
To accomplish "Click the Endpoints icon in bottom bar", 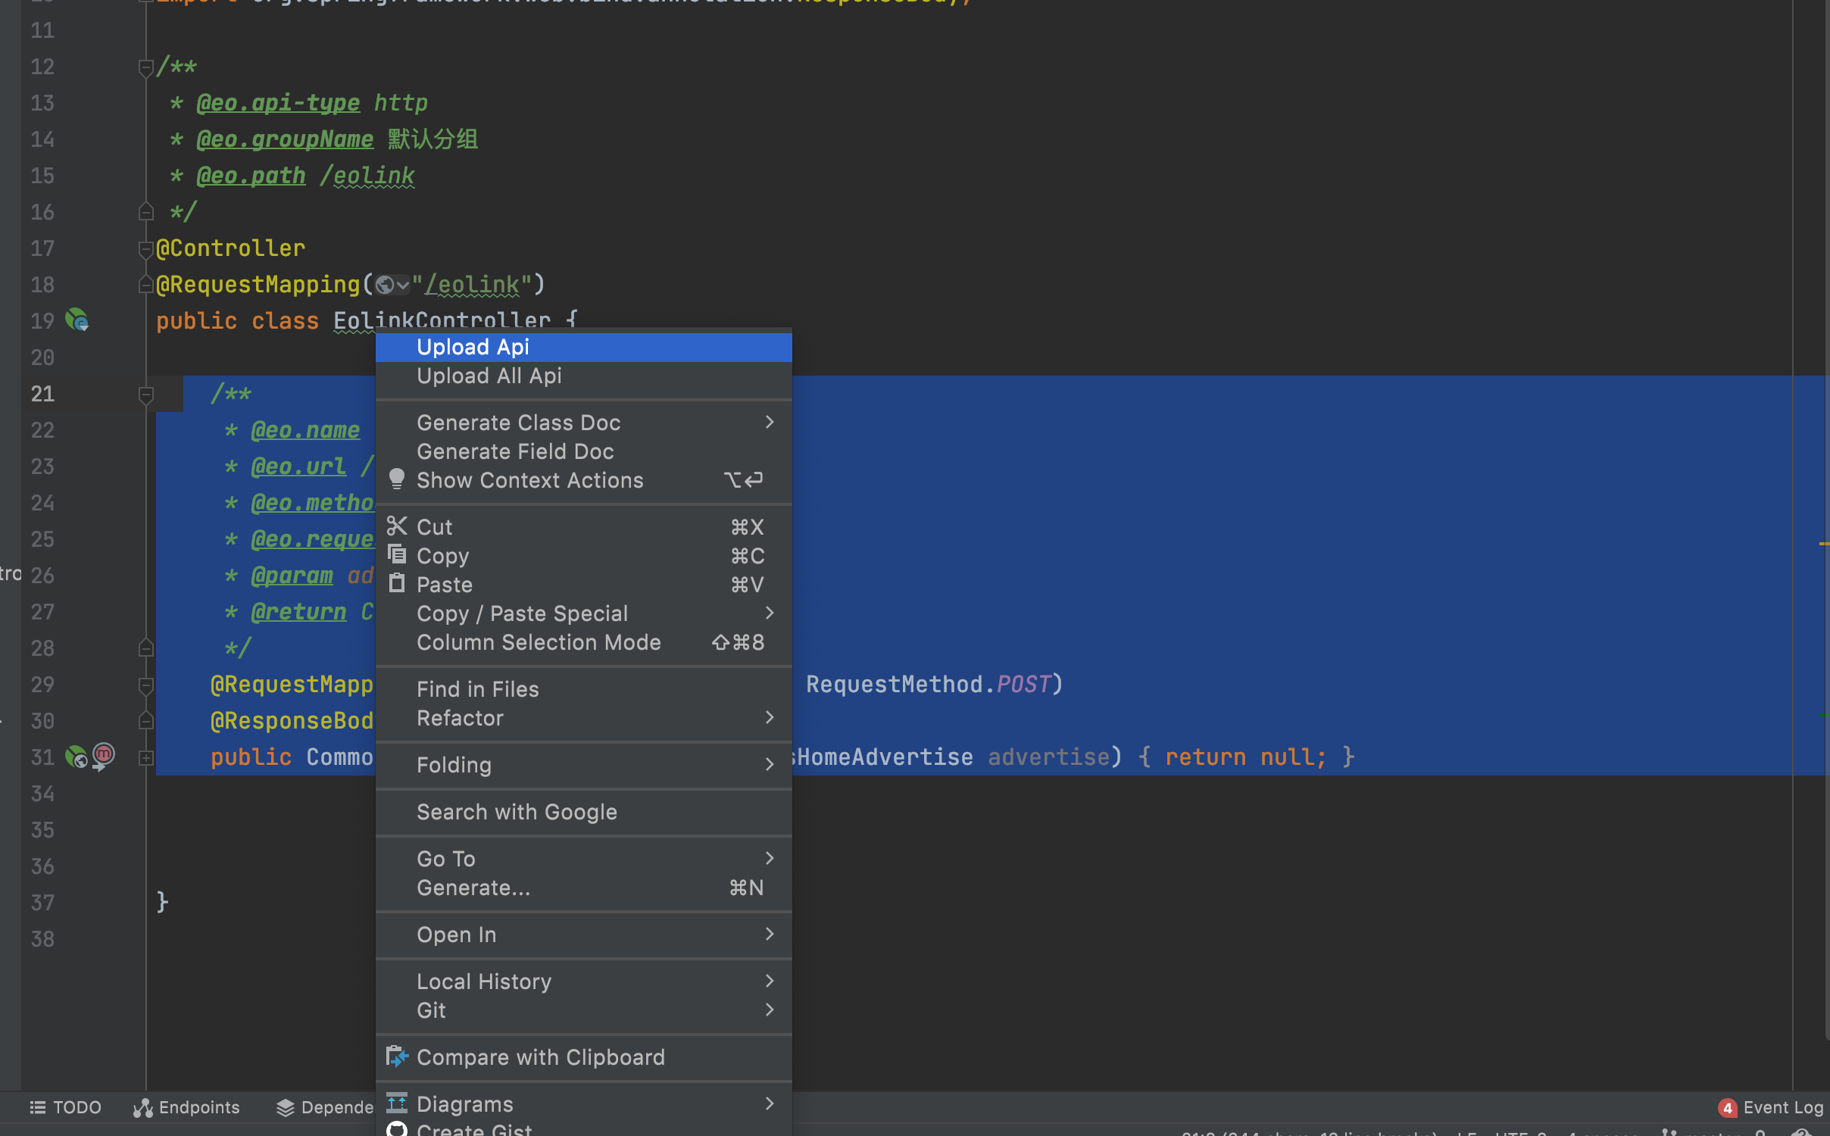I will point(143,1108).
